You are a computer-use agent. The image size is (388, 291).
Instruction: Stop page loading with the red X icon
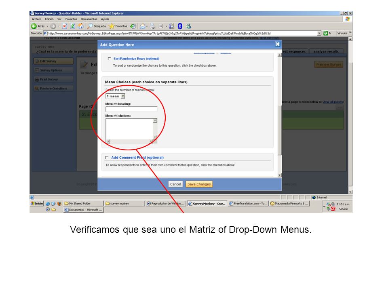pyautogui.click(x=65, y=26)
